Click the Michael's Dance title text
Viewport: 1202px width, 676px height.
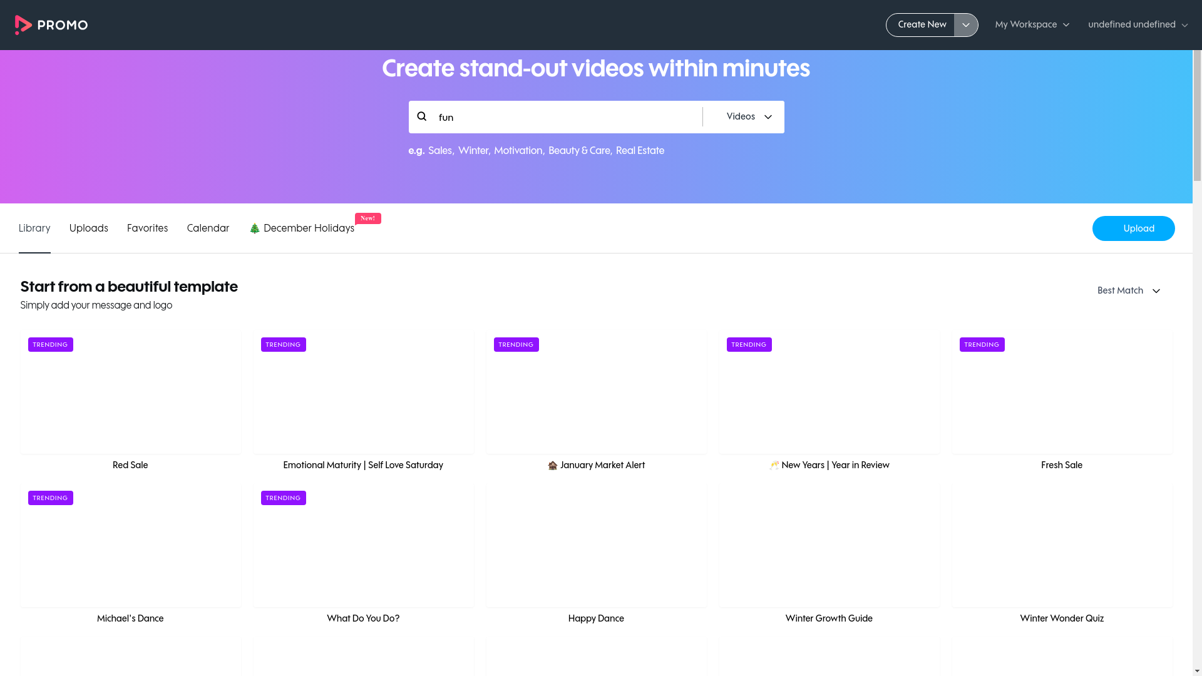coord(130,618)
